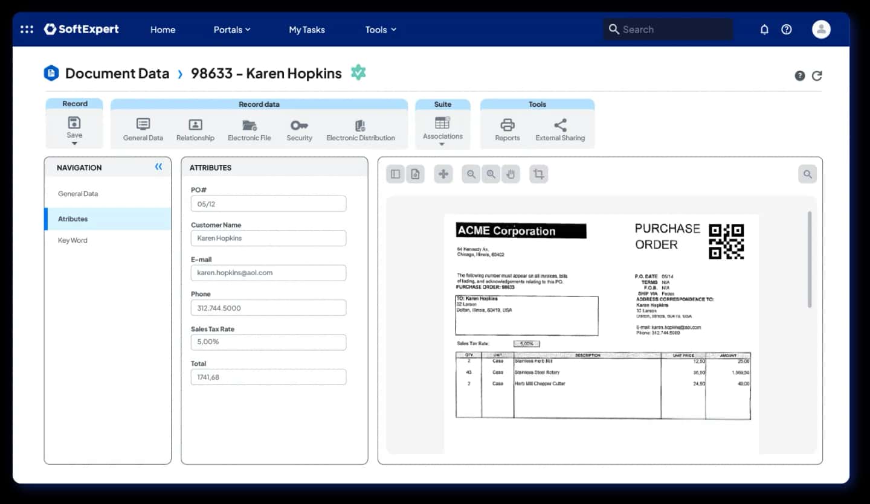Toggle the viewer sidebar panel icon
Screen dimensions: 870x504
pos(395,174)
